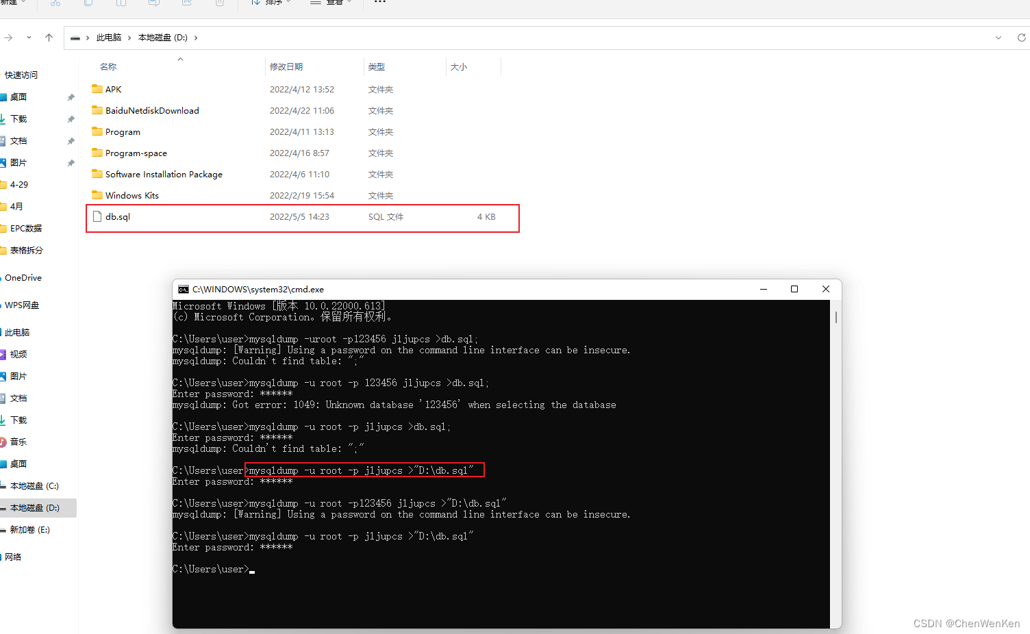Select 本地磁盘 (C:) in sidebar
The height and width of the screenshot is (634, 1030).
(x=34, y=486)
